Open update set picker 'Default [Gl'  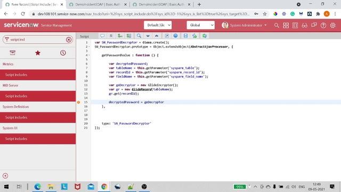(158, 25)
